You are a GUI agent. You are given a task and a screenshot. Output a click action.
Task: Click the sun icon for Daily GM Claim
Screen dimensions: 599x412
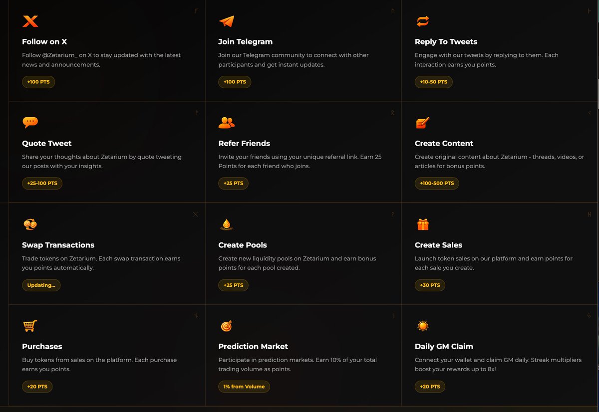click(x=423, y=326)
